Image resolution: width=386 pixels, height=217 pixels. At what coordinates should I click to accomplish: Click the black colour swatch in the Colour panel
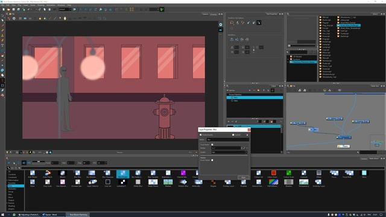(230, 126)
